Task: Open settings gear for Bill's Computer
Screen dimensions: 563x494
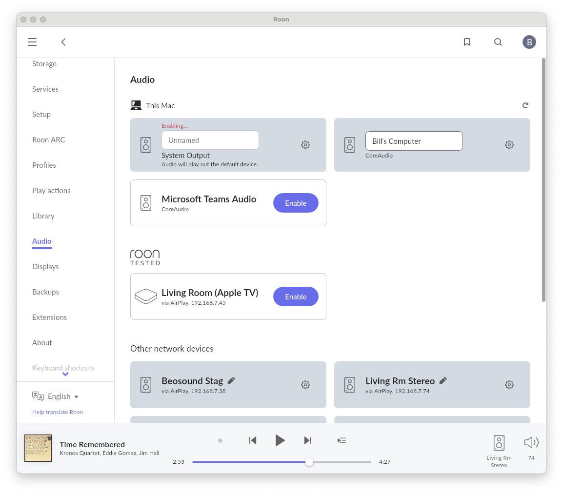Action: 509,145
